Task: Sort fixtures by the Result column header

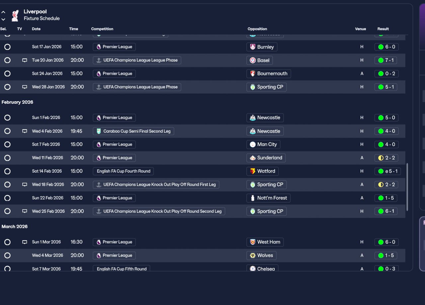Action: pos(383,29)
